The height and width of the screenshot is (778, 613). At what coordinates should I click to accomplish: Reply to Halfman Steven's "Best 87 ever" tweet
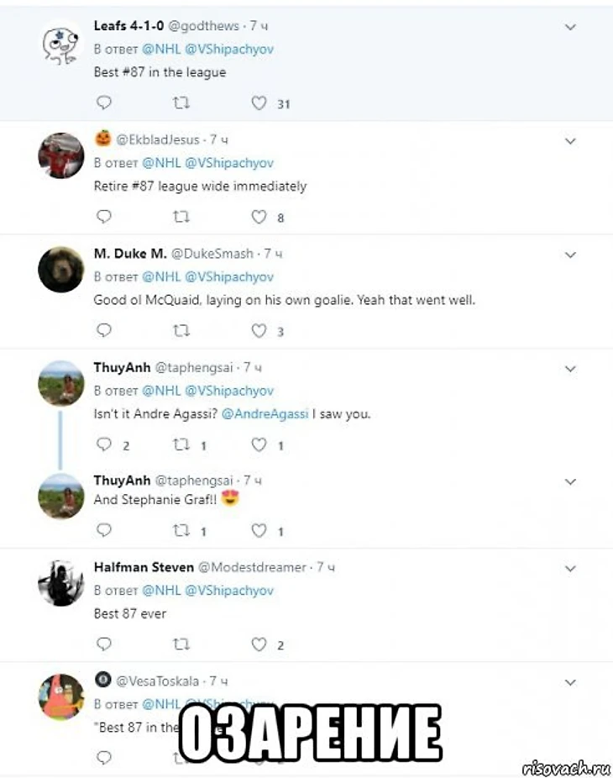104,644
